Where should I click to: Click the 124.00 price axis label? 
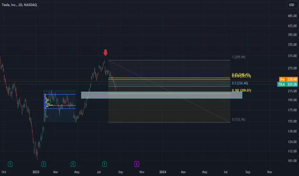pyautogui.click(x=292, y=142)
